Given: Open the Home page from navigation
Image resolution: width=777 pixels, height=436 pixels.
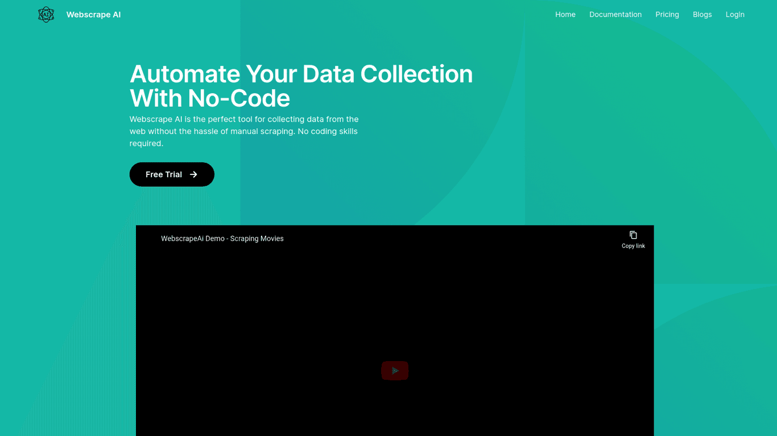Looking at the screenshot, I should tap(565, 14).
